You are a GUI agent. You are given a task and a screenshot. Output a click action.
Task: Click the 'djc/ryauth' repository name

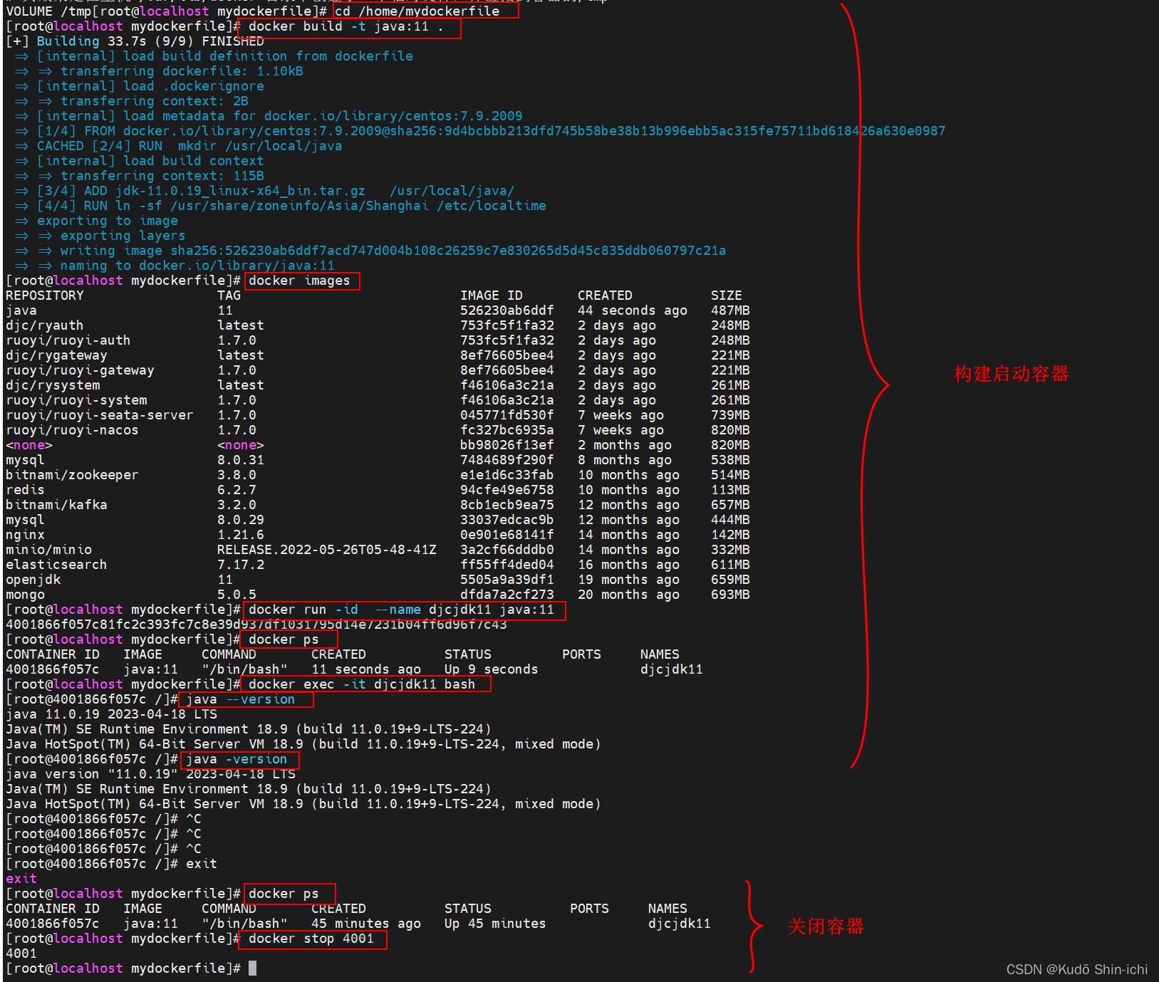(x=45, y=325)
